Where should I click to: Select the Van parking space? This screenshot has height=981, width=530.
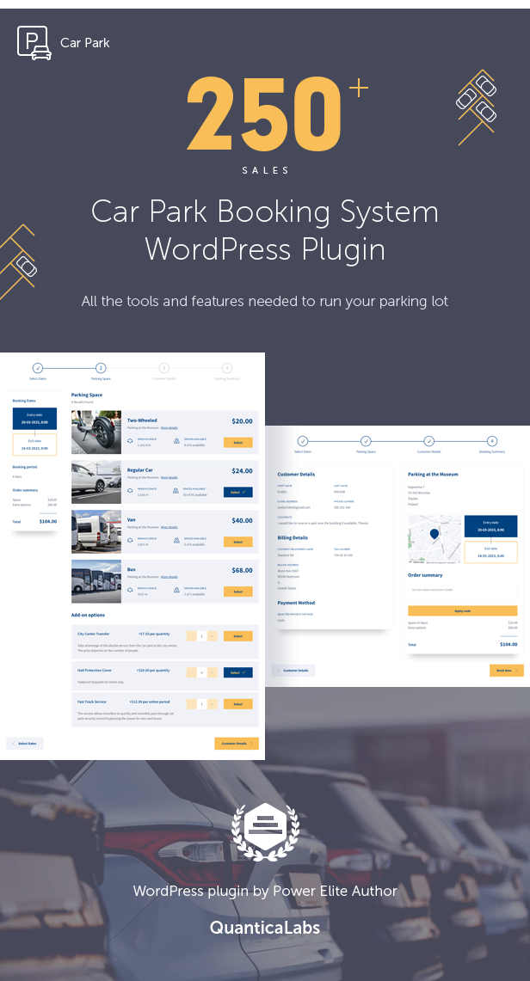click(x=237, y=542)
